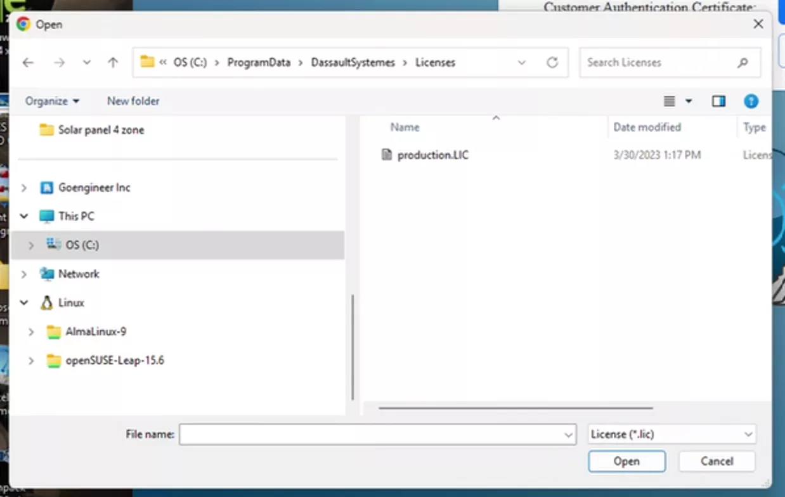Expand the AlmaLinux-9 folder node
Screen dimensions: 785x497
[32, 332]
